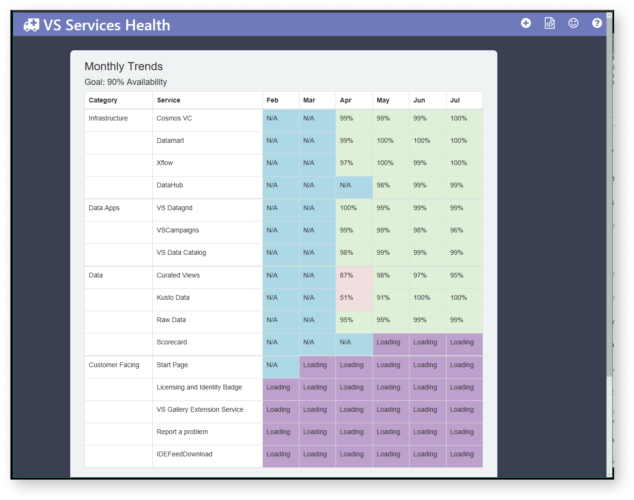The height and width of the screenshot is (500, 634).
Task: Click the Datamart service name
Action: pos(170,140)
